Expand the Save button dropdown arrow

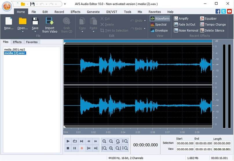coord(35,32)
